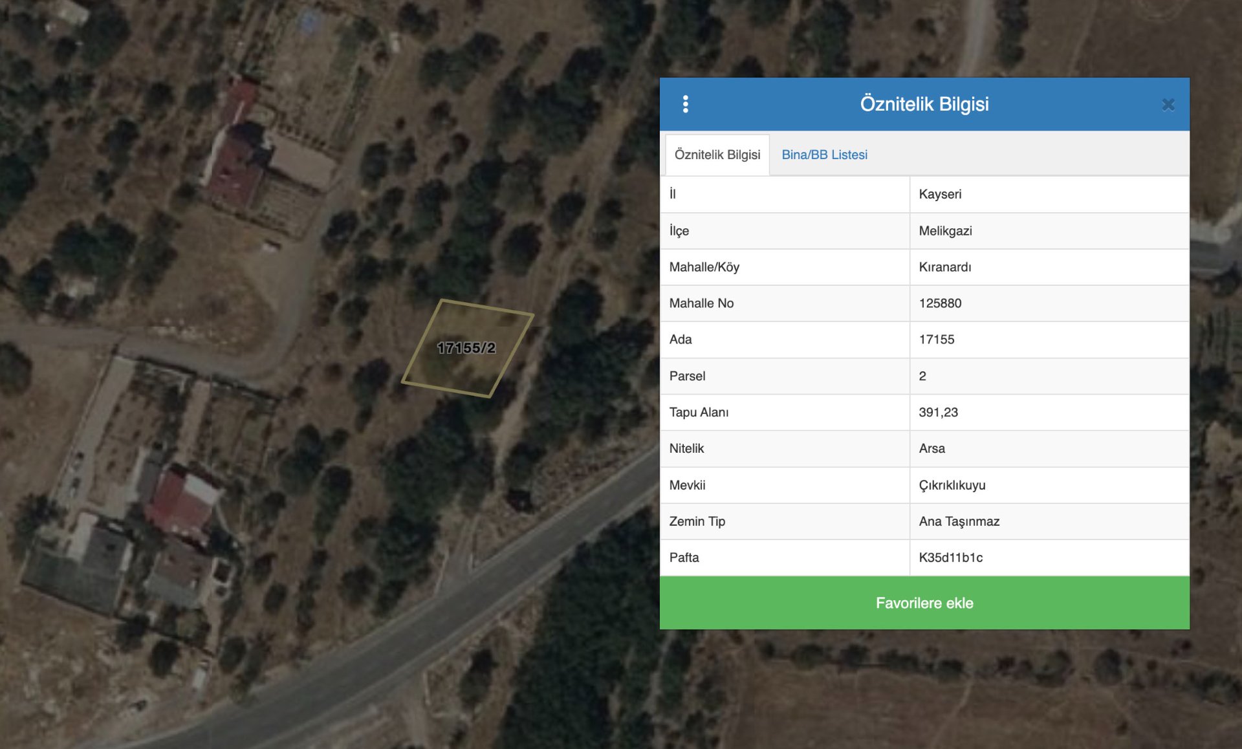Select the Çıkrıklıkuyu Mevkii value
This screenshot has width=1242, height=749.
(952, 485)
